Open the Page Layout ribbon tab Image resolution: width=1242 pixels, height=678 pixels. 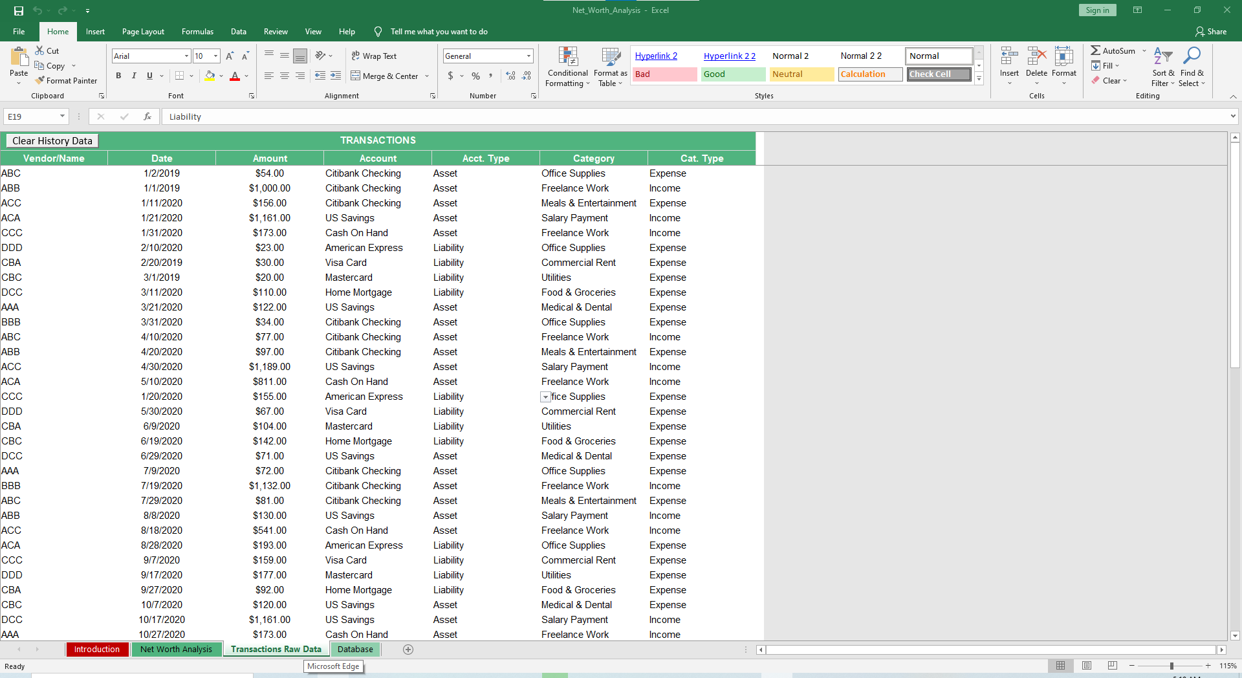click(x=143, y=32)
